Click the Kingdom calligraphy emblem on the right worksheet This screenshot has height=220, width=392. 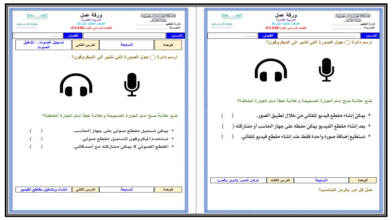click(352, 17)
